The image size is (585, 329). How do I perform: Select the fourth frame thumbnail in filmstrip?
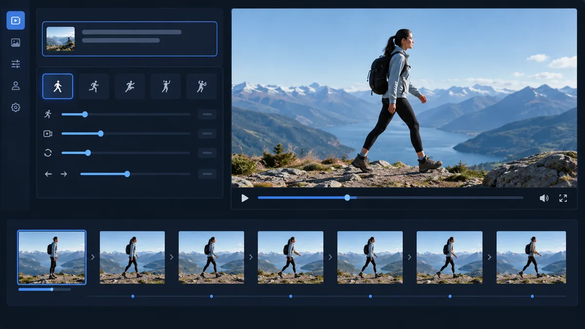(x=291, y=257)
